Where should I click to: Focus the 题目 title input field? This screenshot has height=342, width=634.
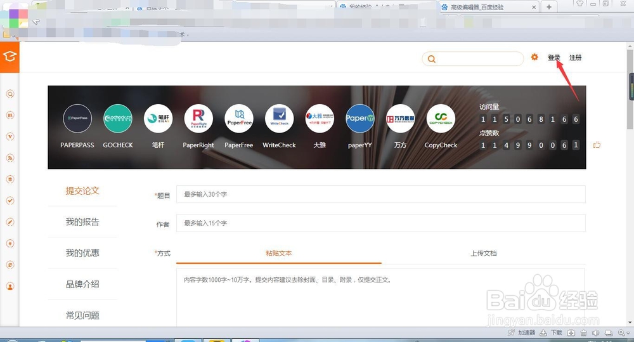tap(381, 194)
